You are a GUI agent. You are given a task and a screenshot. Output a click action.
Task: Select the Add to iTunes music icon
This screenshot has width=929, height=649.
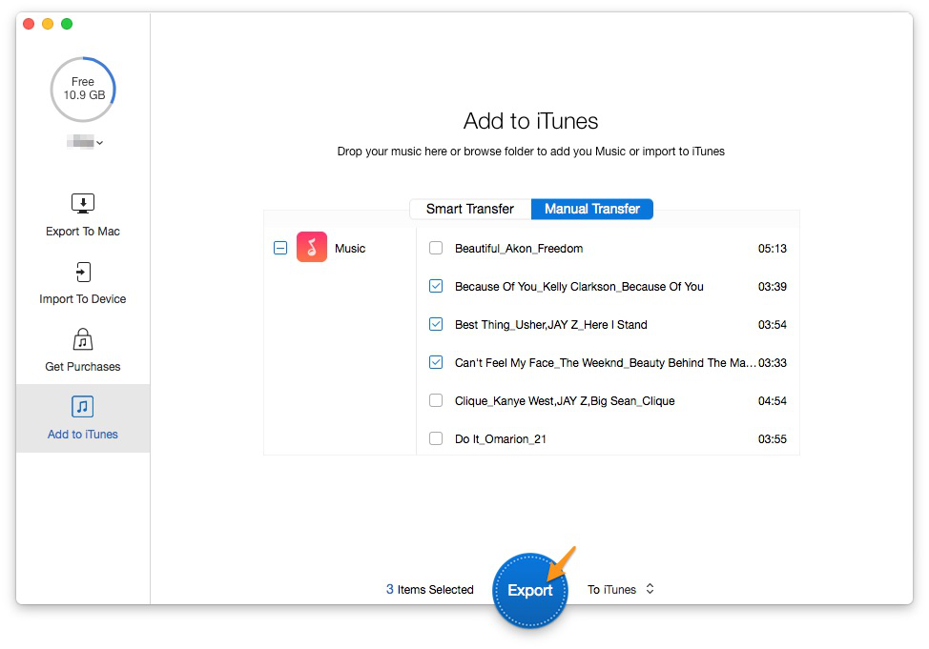[x=83, y=407]
